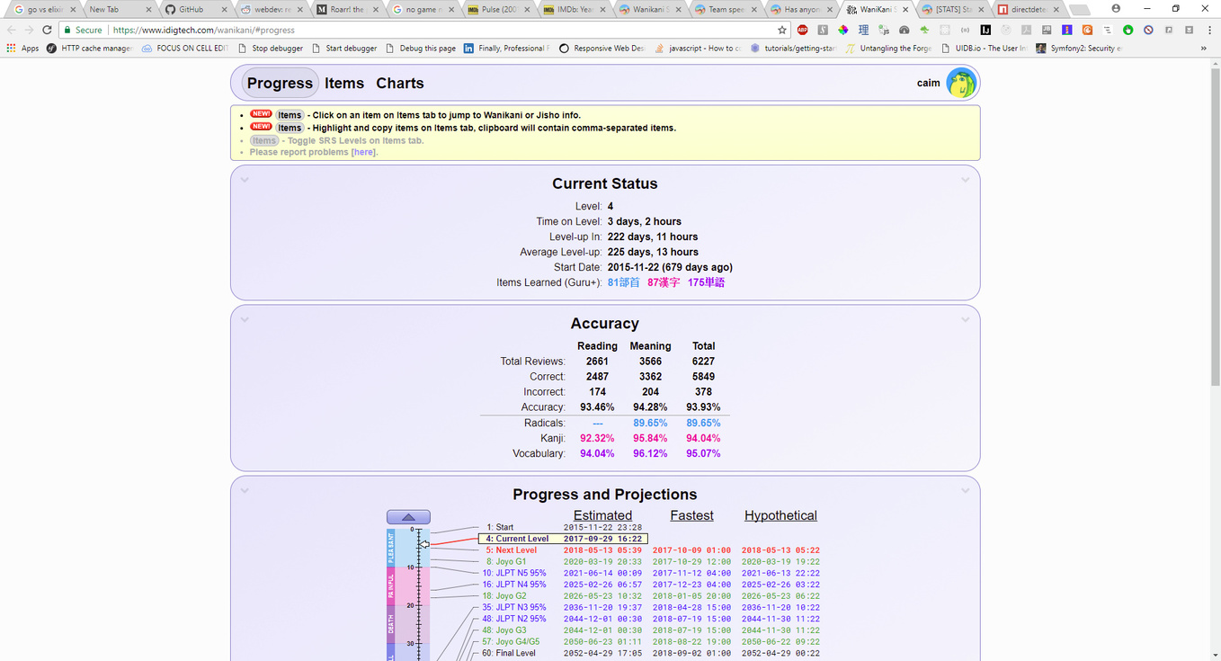Open the Untangling the Forge bookmark
The width and height of the screenshot is (1221, 661).
coord(888,49)
